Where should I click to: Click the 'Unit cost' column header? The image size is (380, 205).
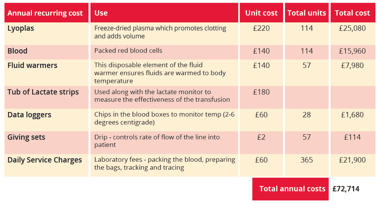(261, 13)
